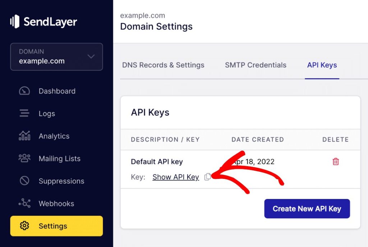
Task: Click the Date Created column header
Action: coord(257,139)
